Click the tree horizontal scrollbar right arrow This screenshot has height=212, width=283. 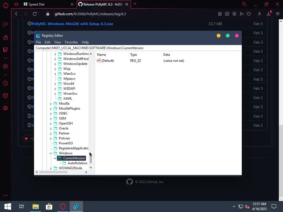(x=86, y=172)
